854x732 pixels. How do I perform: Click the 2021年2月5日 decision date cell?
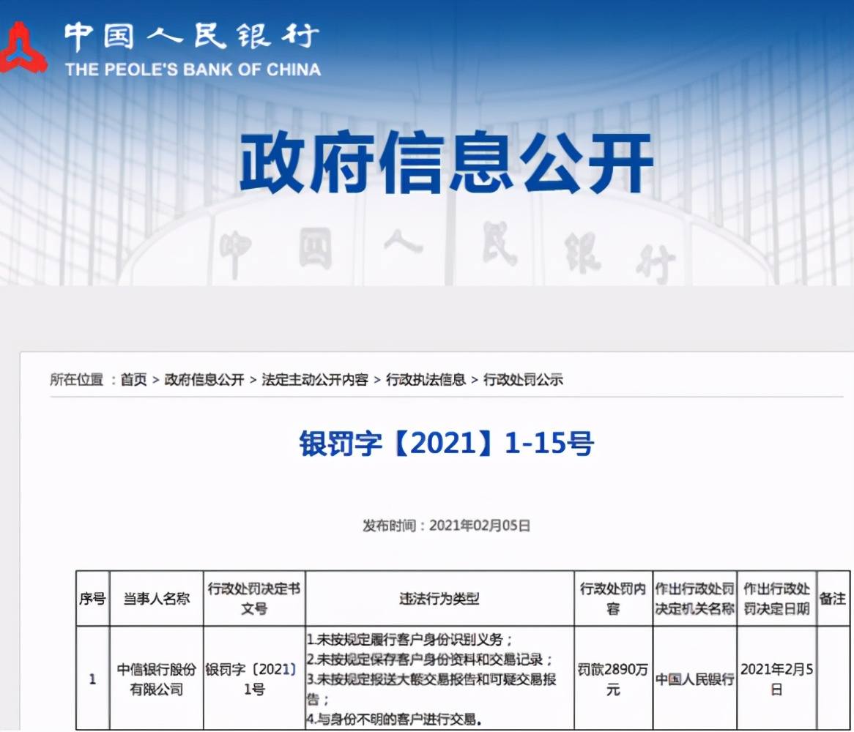pyautogui.click(x=776, y=679)
